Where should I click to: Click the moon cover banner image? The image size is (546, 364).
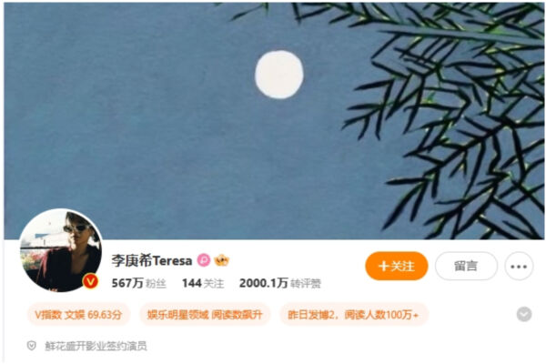tap(274, 121)
